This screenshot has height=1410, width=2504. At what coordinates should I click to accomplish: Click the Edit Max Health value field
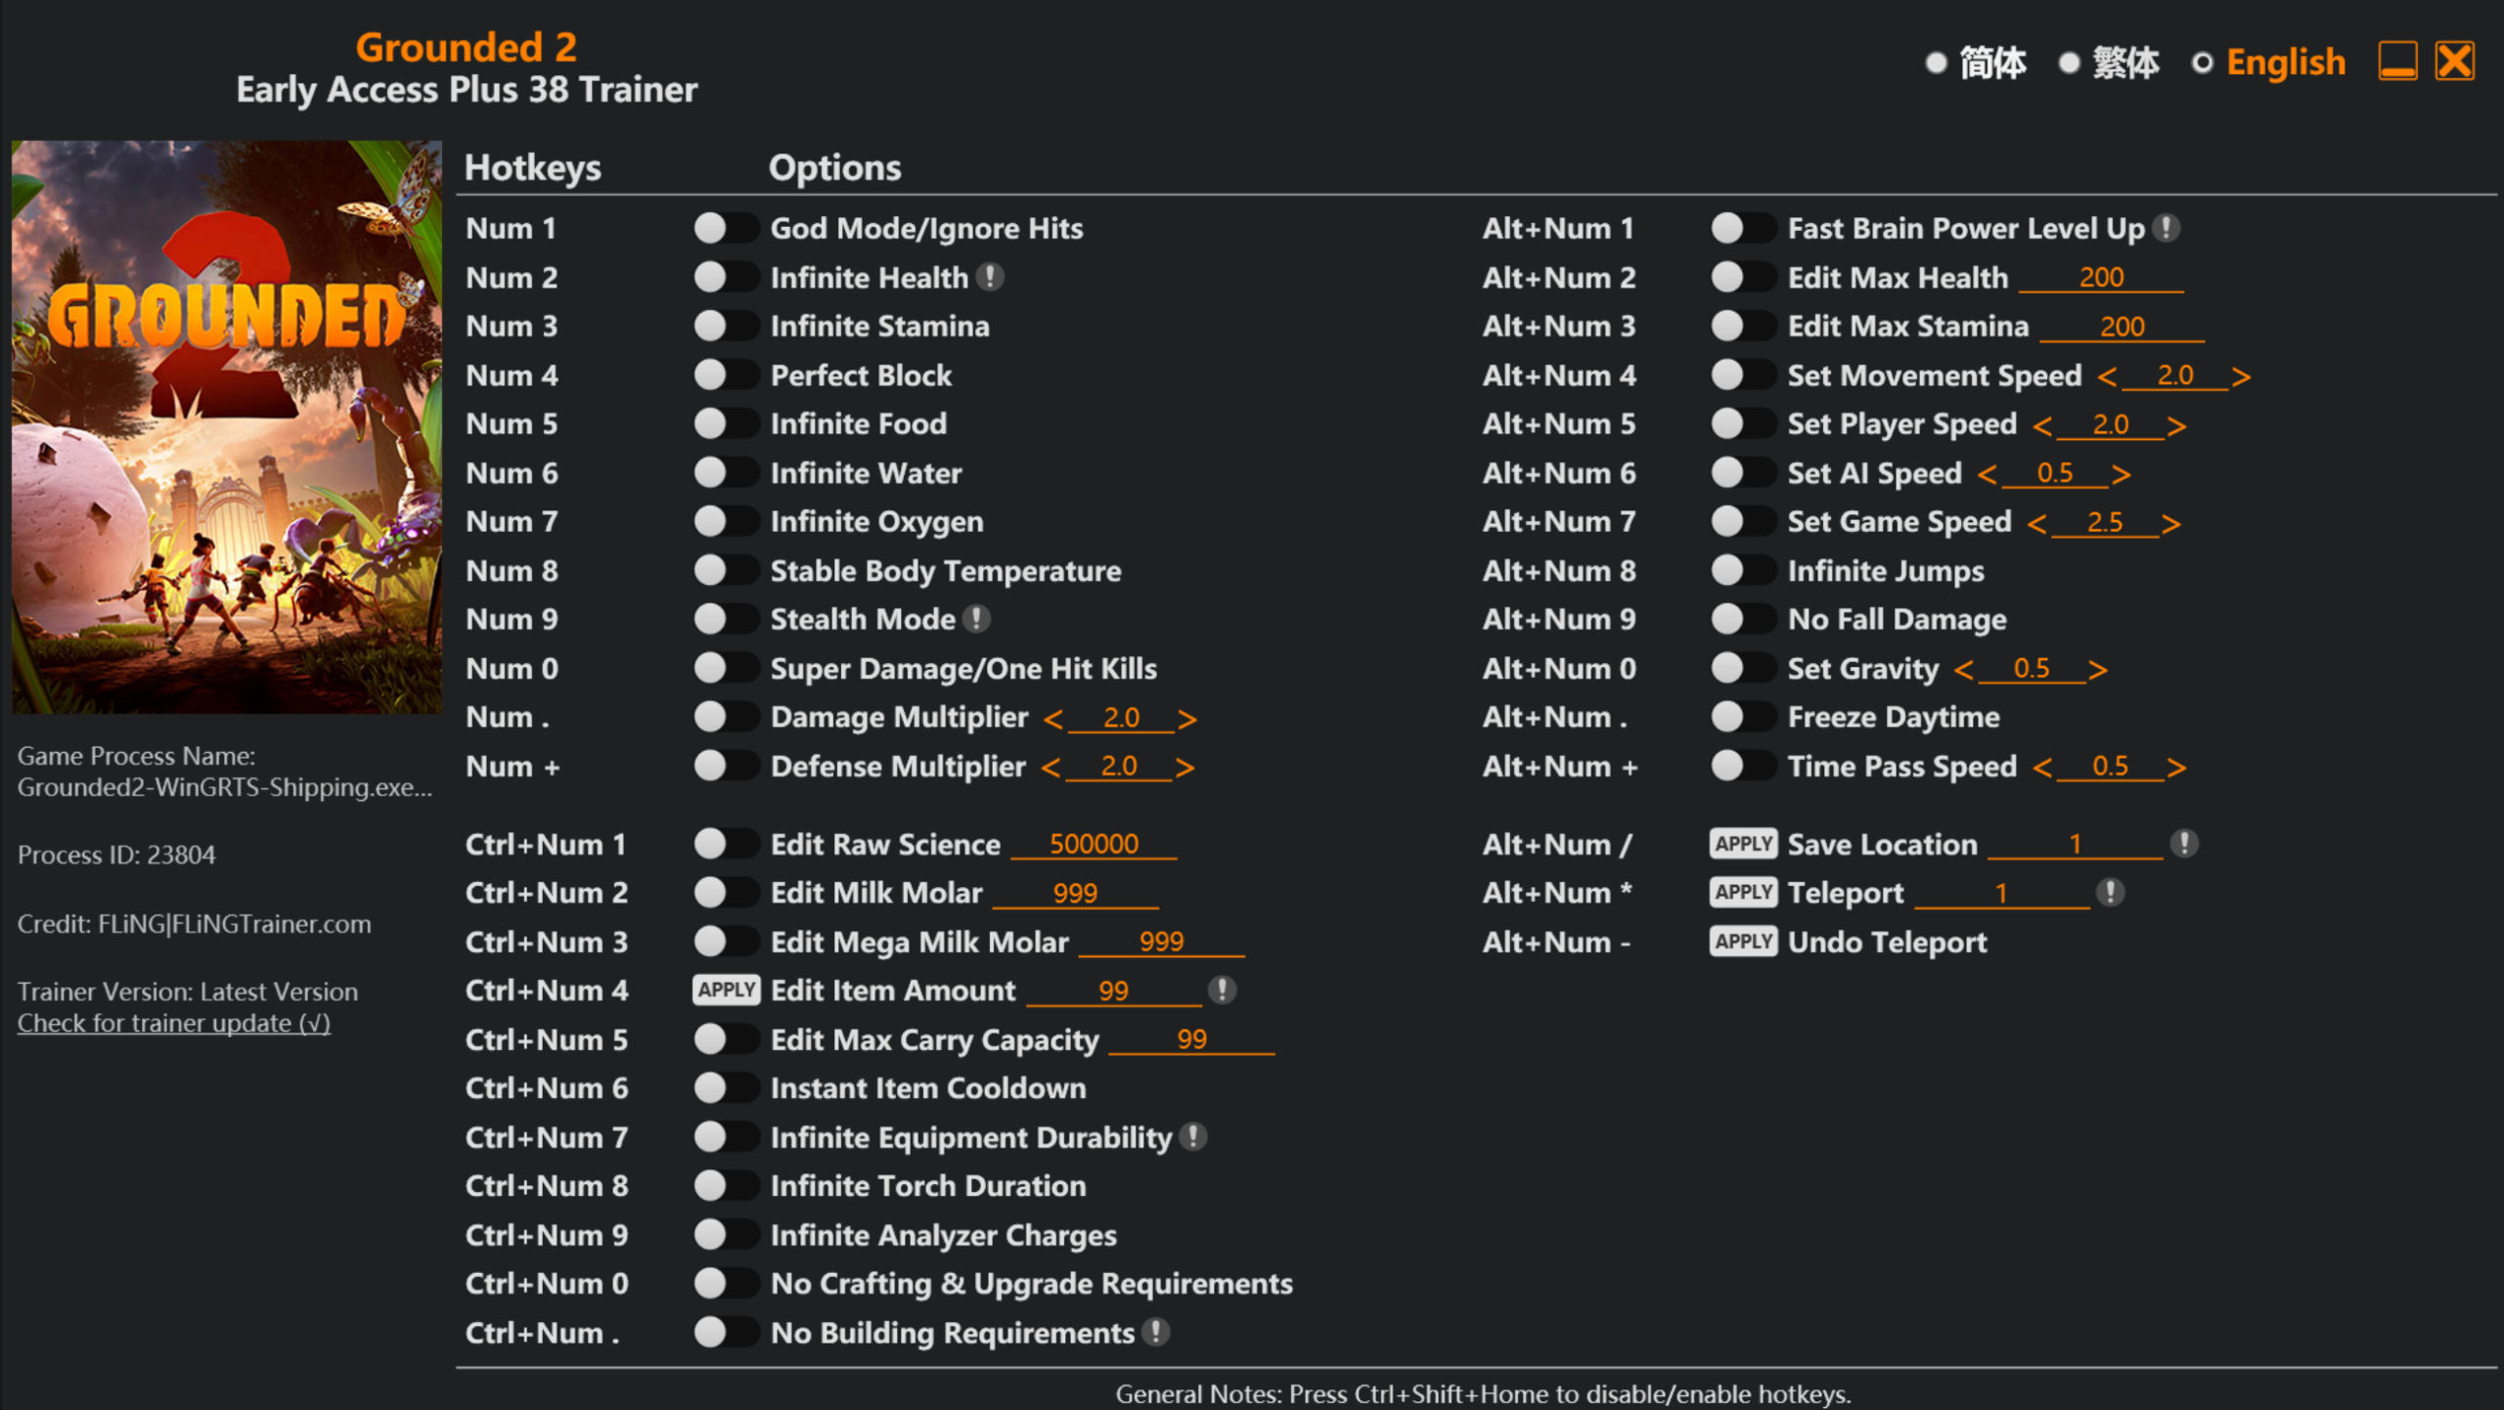pyautogui.click(x=2101, y=278)
